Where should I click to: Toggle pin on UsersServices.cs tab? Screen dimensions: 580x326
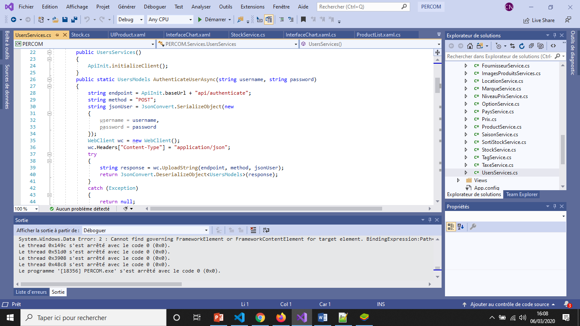57,35
